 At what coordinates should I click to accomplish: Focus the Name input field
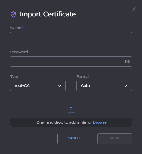click(x=71, y=37)
